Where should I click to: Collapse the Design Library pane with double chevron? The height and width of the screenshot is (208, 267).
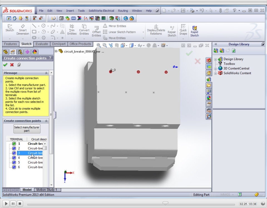coord(216,44)
